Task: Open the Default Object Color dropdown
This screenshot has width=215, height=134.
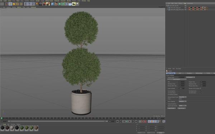Action: [x=182, y=97]
